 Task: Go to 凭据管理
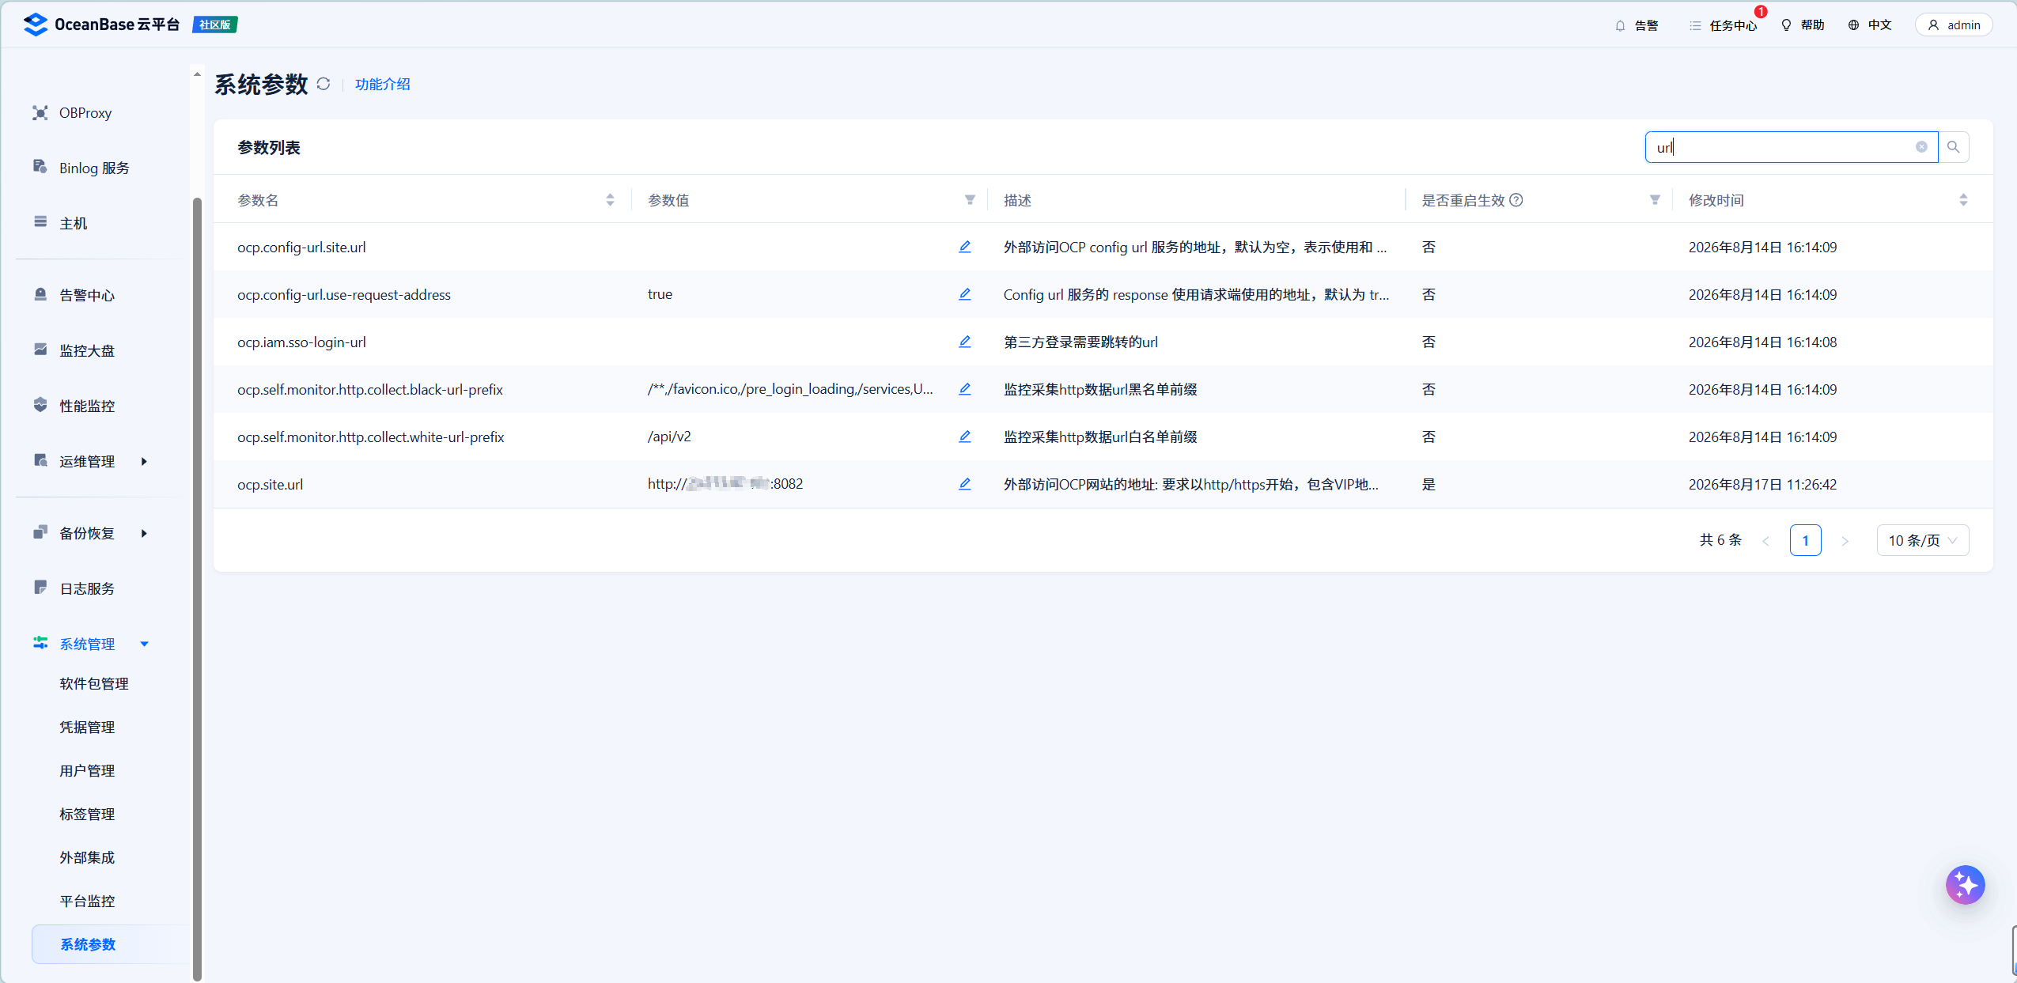(87, 728)
